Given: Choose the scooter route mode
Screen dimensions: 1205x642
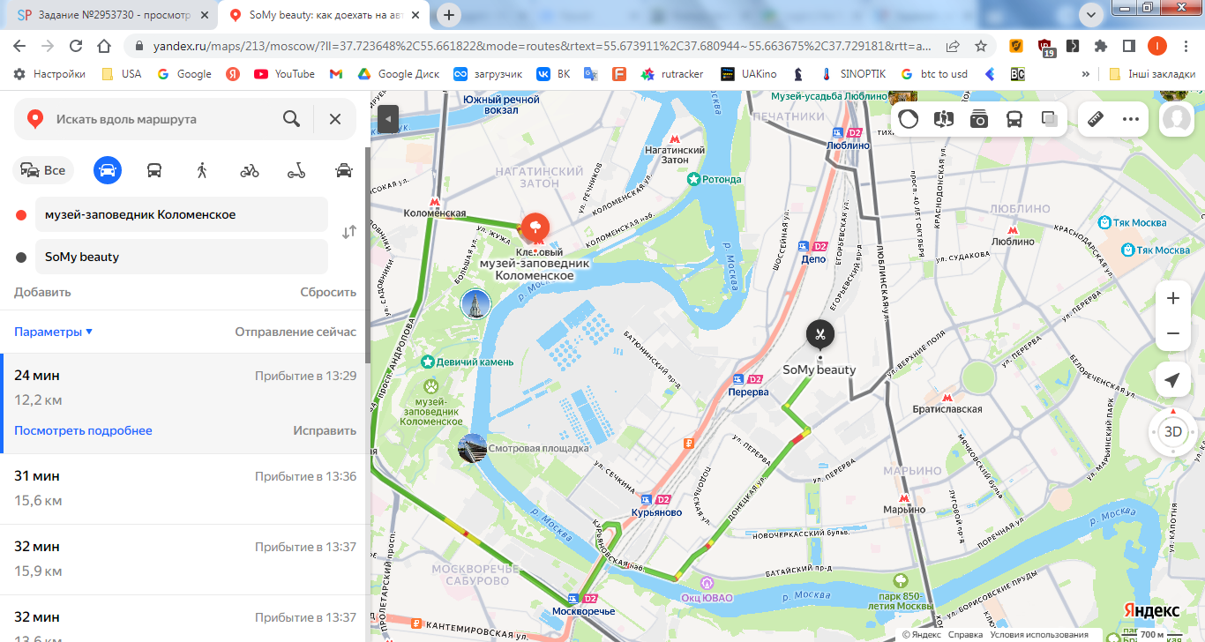Looking at the screenshot, I should point(296,170).
